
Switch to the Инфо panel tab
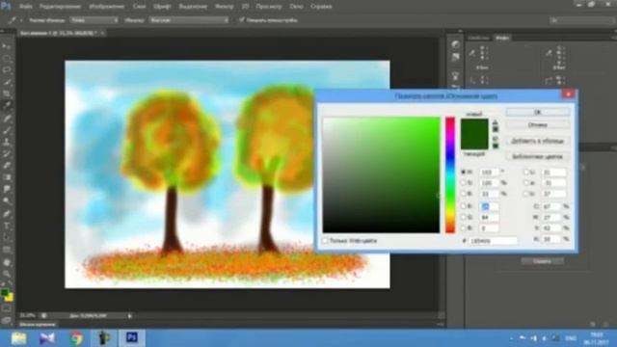click(502, 38)
